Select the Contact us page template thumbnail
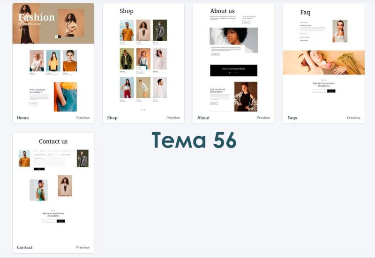This screenshot has width=375, height=258. pos(53,187)
